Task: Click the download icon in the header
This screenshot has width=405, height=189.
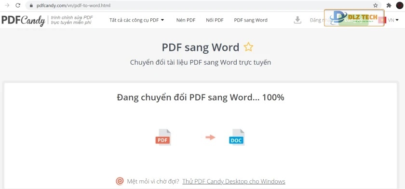Action: [x=297, y=20]
